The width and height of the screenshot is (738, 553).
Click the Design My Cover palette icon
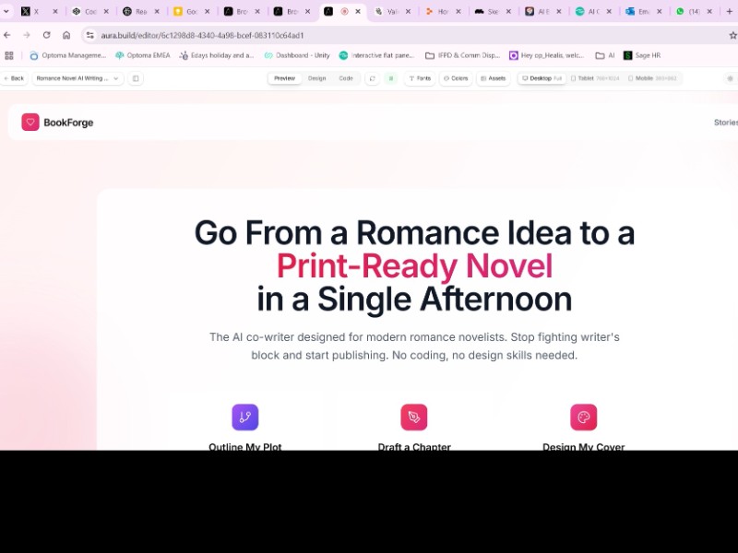(x=583, y=417)
